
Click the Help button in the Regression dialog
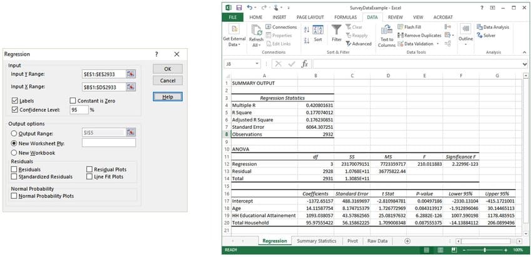tap(168, 97)
